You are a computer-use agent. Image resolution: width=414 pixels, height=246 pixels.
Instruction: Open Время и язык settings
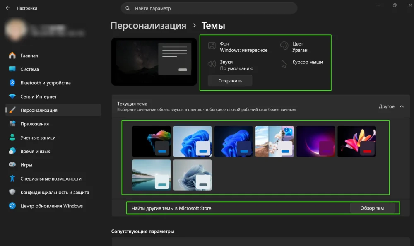[x=53, y=152]
